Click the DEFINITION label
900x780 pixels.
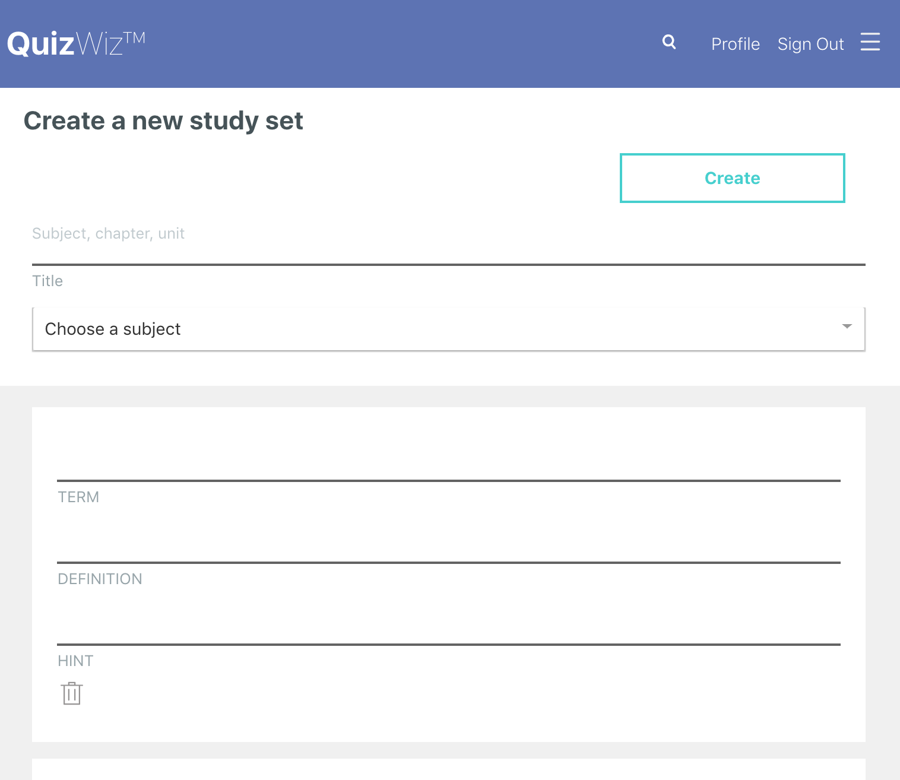click(x=100, y=579)
